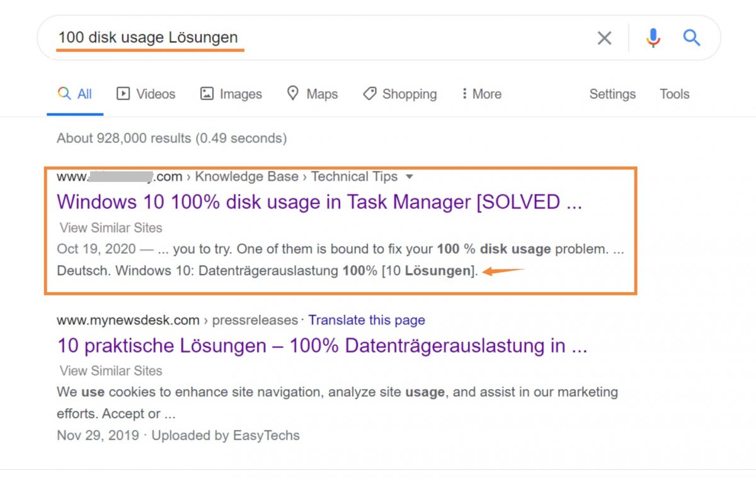Screen dimensions: 756x478
Task: Click the 'Deutsch. Windows 10: Datenträgerauslastung' snippet line
Action: (268, 271)
